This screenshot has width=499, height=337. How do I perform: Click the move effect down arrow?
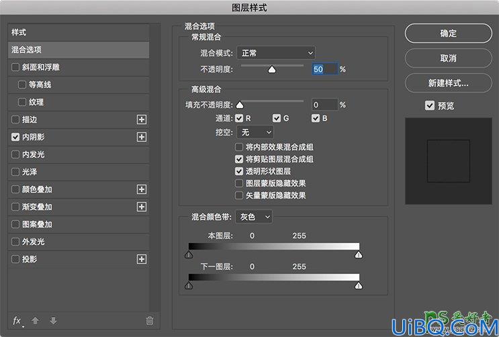[x=54, y=320]
